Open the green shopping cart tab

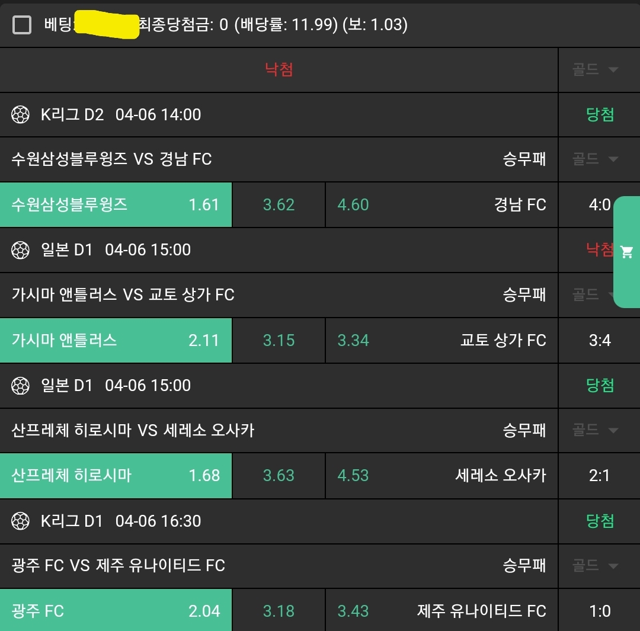click(x=627, y=252)
